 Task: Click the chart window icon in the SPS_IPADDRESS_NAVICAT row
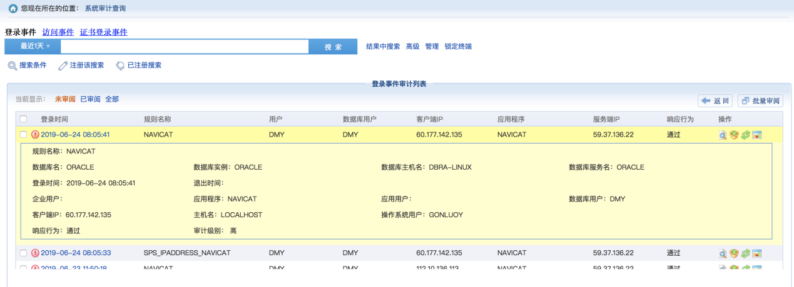756,253
